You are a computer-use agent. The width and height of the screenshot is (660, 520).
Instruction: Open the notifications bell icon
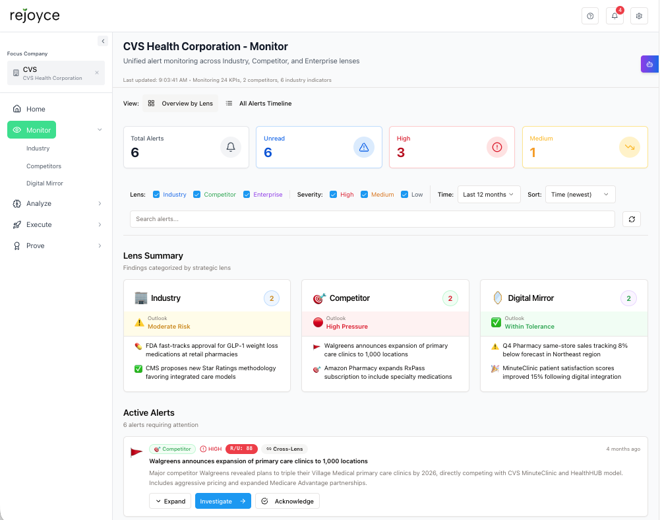click(x=615, y=16)
